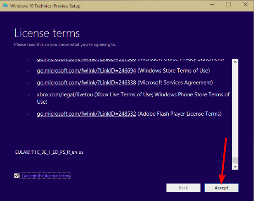Click the 'Windows 10 Technical Preview Setup' title text
Screen dimensions: 254x201
(45, 6)
